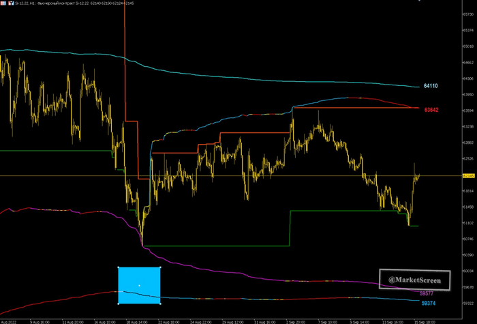Click the 65730 price scale value
477x324 pixels.
point(469,14)
